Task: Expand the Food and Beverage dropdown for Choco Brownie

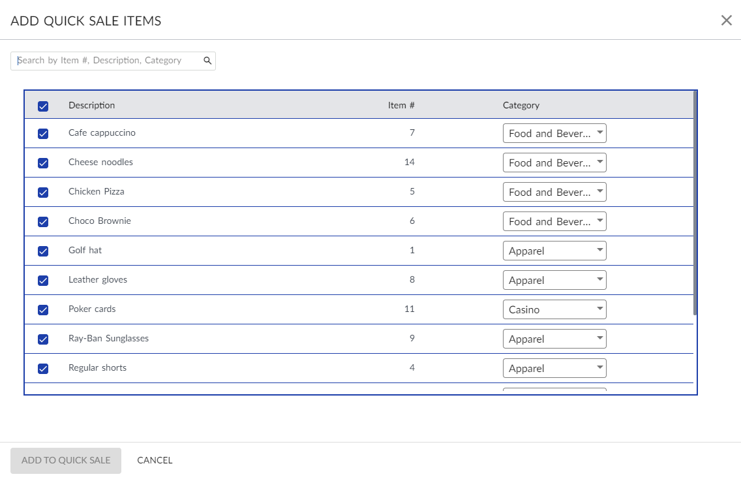Action: (x=554, y=221)
